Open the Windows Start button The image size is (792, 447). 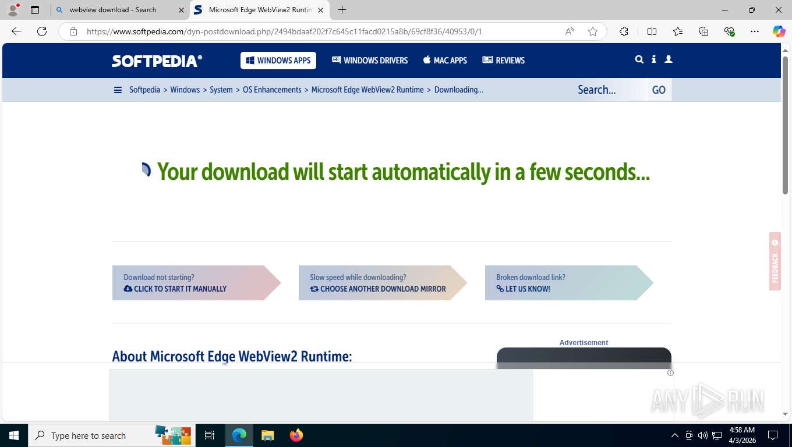[13, 435]
